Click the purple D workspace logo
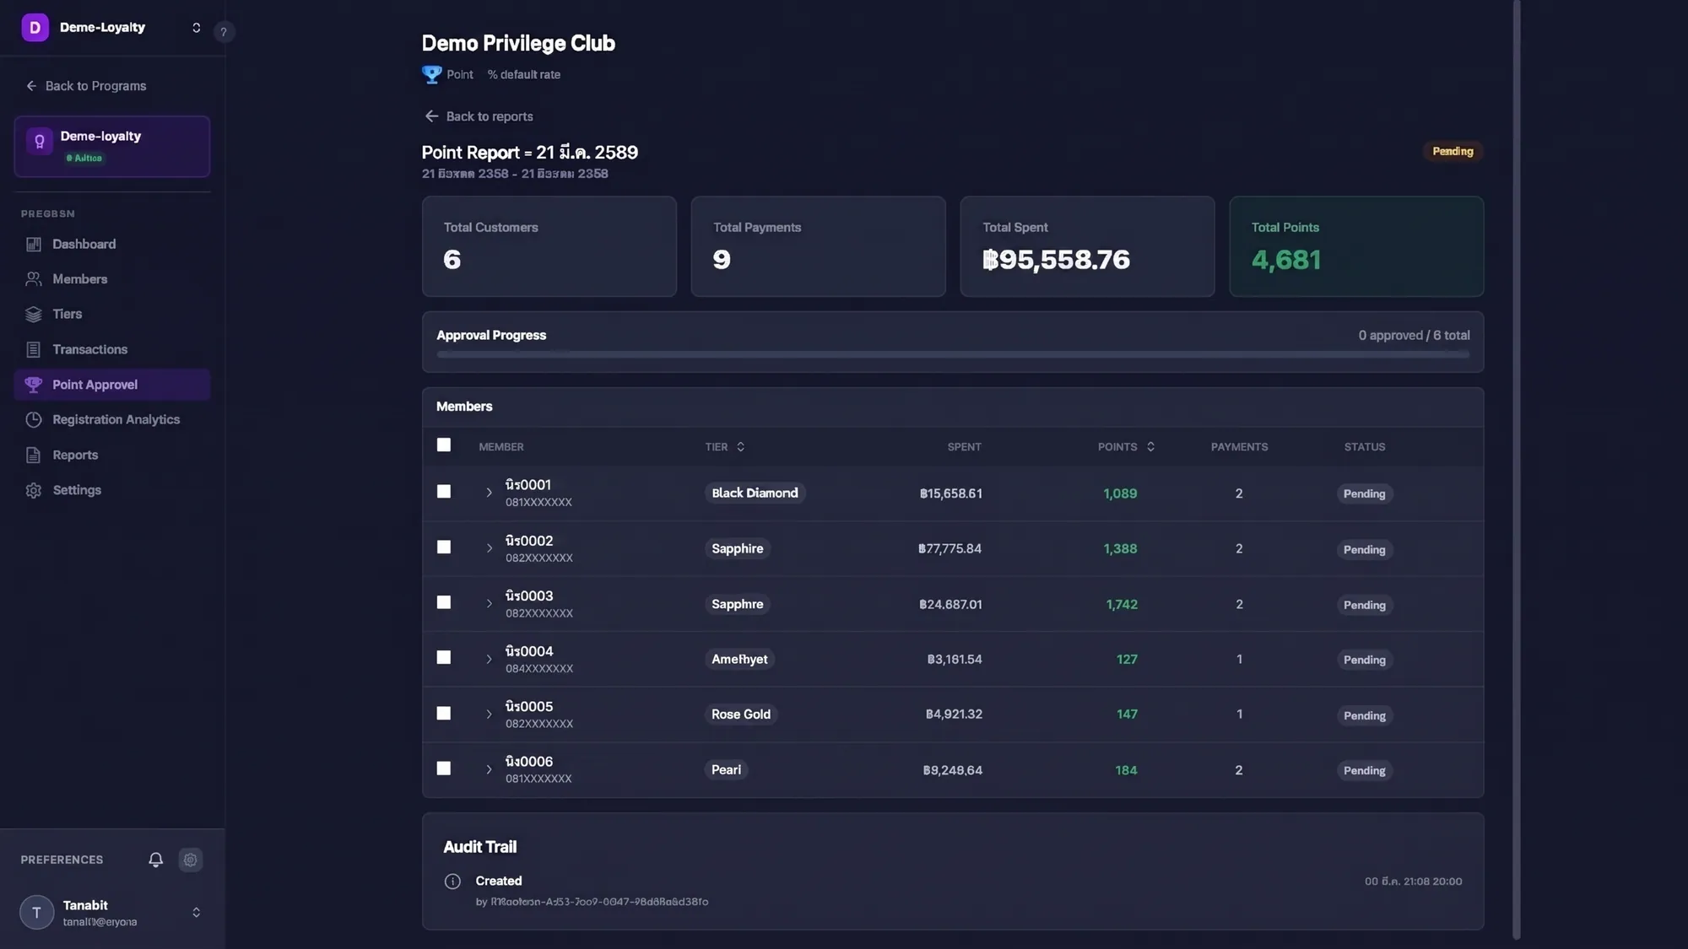The width and height of the screenshot is (1688, 949). (35, 28)
